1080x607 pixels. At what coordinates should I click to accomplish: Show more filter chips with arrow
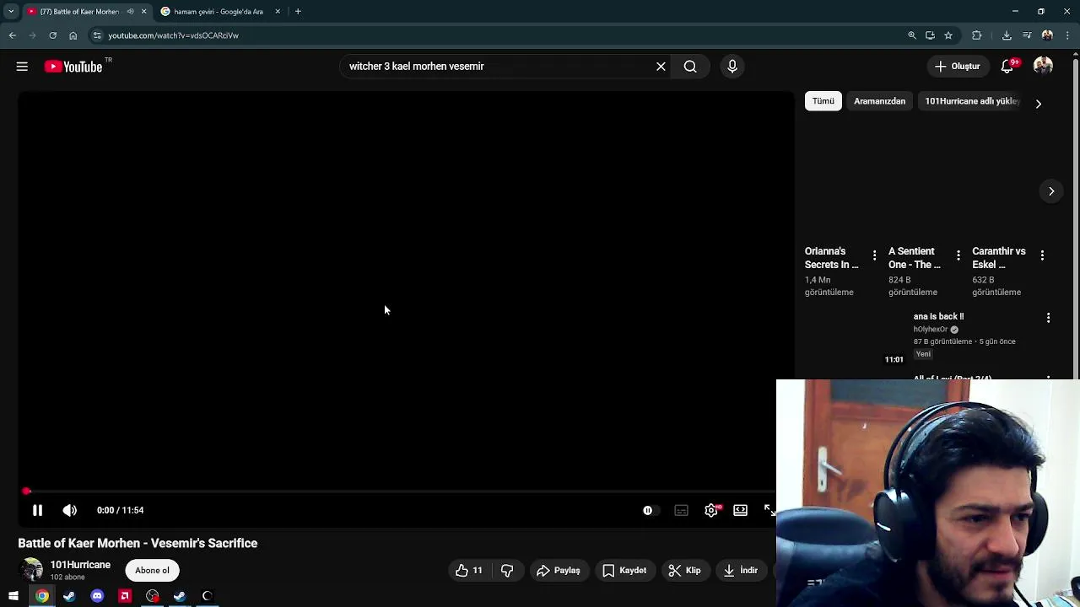pyautogui.click(x=1039, y=104)
